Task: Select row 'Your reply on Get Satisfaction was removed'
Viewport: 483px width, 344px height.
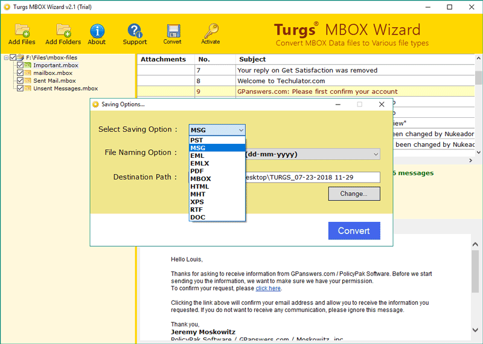Action: (x=306, y=70)
